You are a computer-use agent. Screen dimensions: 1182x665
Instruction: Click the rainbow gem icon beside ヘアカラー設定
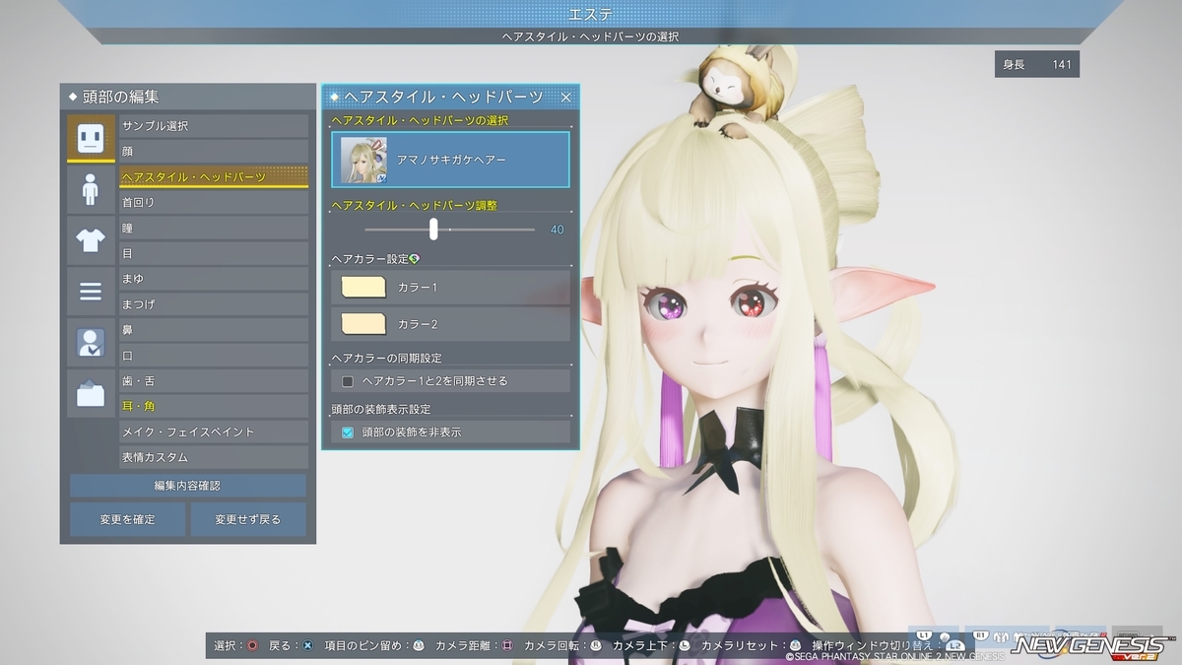coord(415,259)
